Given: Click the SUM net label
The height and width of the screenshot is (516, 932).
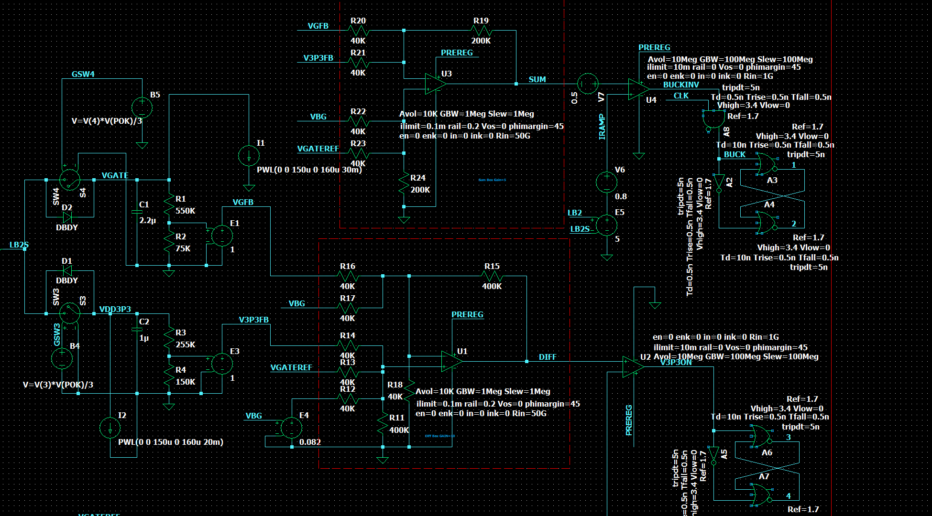Looking at the screenshot, I should coord(537,79).
